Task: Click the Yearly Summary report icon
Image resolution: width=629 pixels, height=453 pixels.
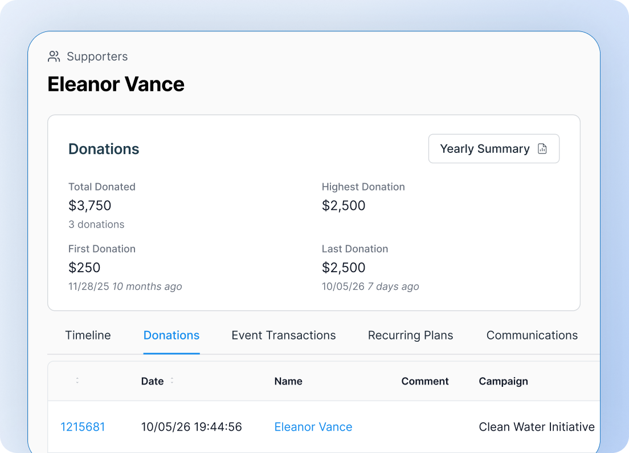Action: 542,148
